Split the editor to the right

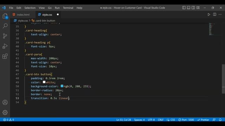214,14
